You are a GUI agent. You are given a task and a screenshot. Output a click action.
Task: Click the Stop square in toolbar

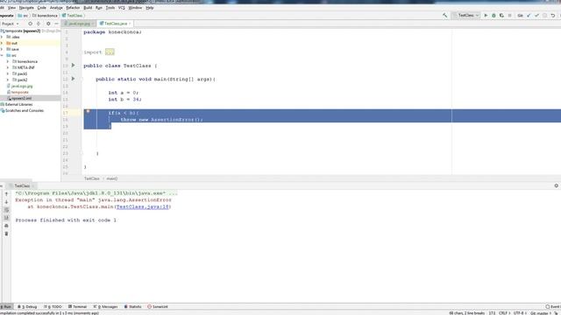pos(509,16)
